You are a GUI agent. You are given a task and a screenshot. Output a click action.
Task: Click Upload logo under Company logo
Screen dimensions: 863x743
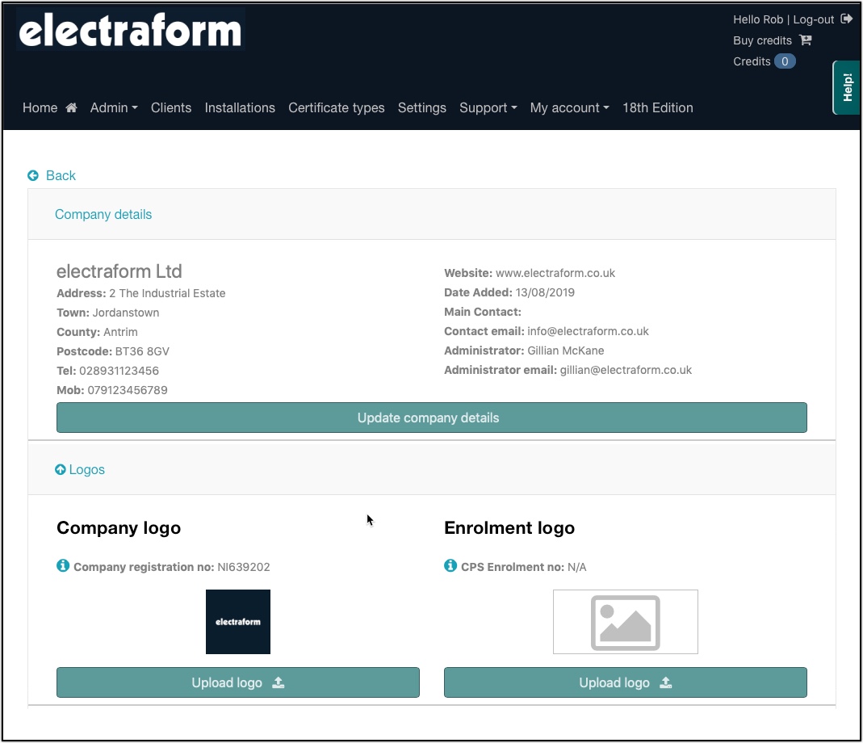pyautogui.click(x=238, y=682)
